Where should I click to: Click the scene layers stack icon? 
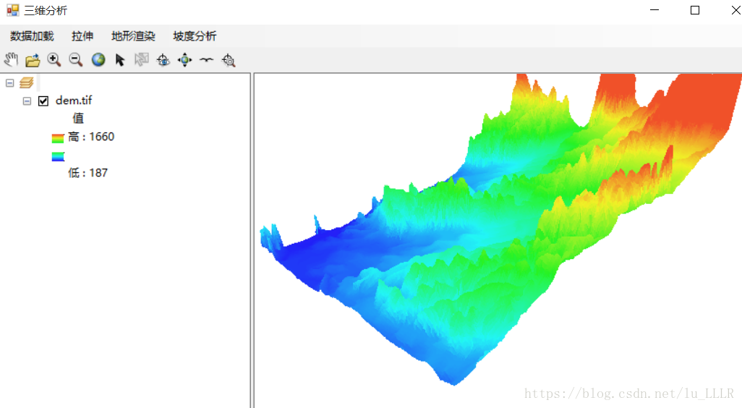(27, 83)
